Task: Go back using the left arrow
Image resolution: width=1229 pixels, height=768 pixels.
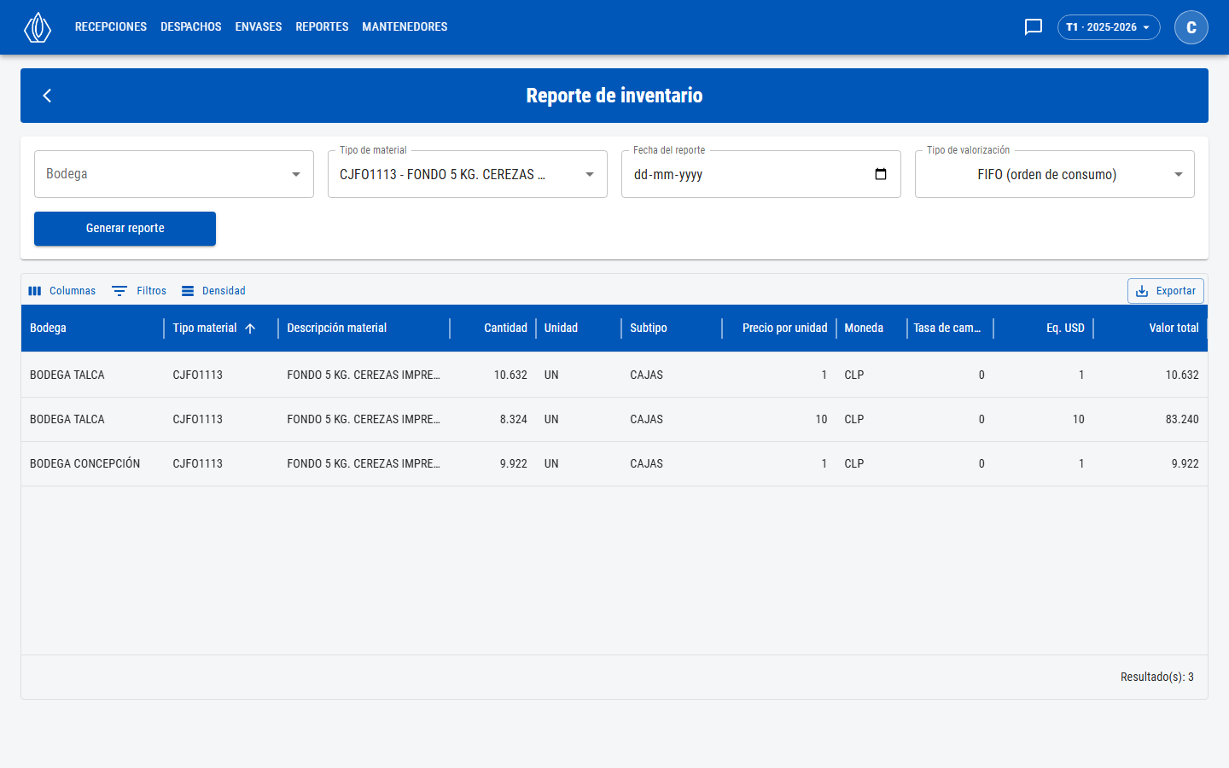Action: click(48, 96)
